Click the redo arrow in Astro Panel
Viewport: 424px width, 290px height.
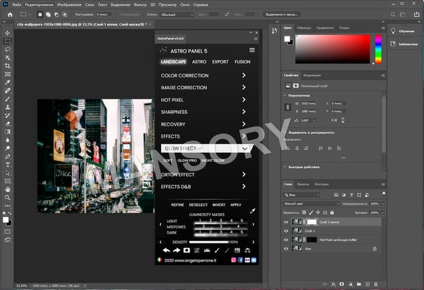176,250
